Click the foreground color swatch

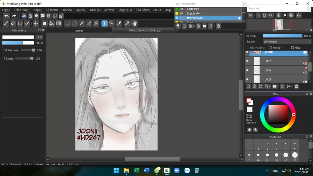(249, 101)
